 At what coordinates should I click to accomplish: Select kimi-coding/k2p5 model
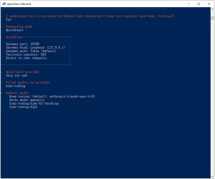point(23,107)
